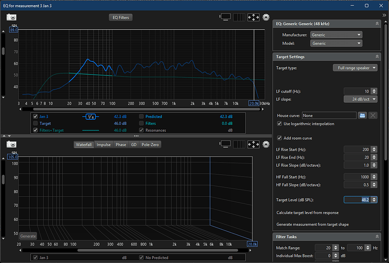Click the upper graph scrollbars toggle icon
The image size is (389, 263).
pos(225,17)
